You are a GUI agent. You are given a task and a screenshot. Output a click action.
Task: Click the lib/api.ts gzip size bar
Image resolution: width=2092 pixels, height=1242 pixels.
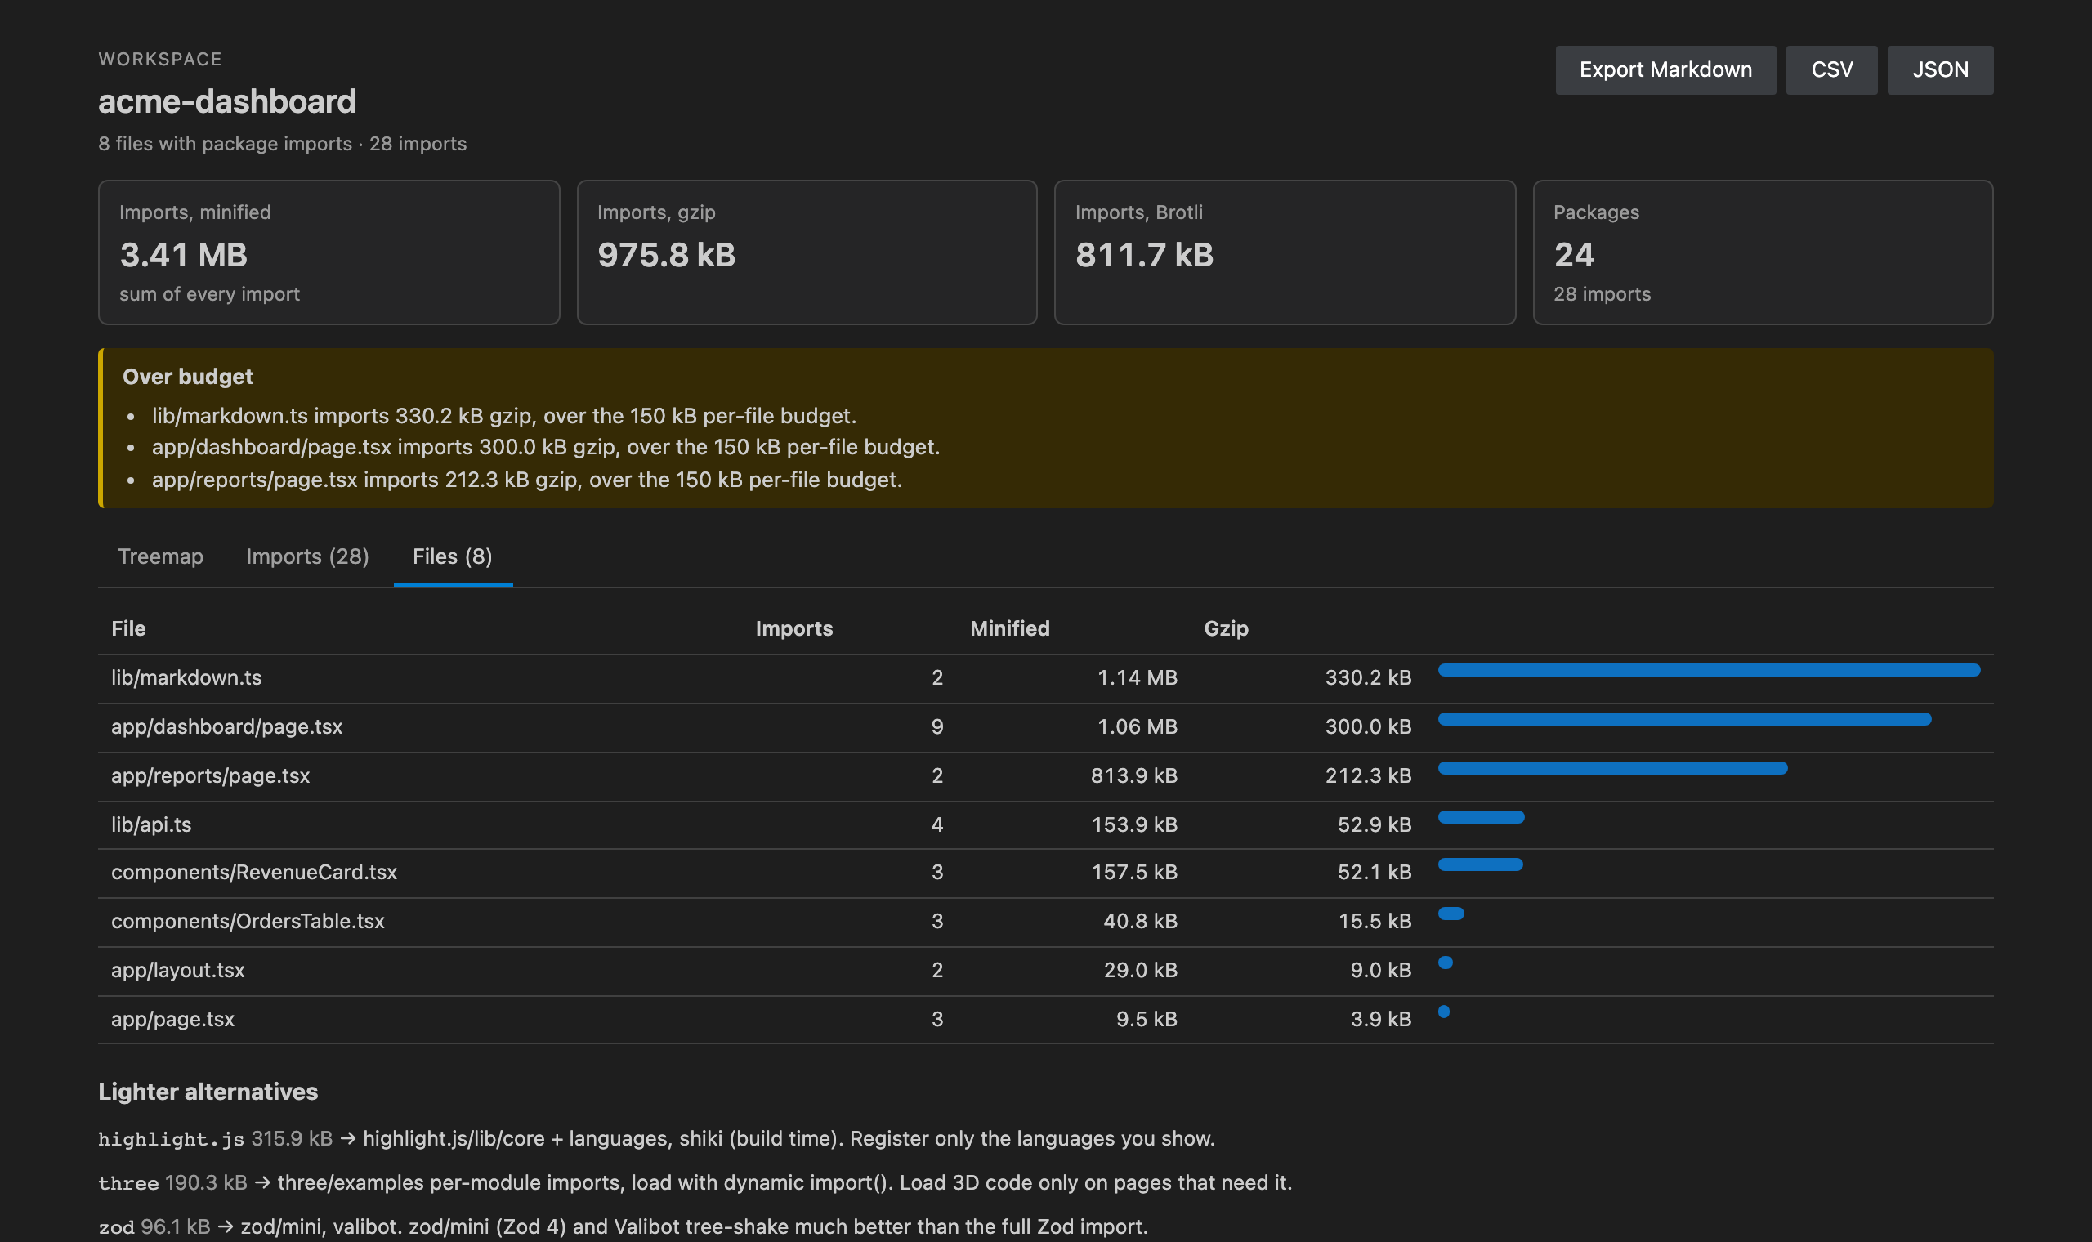[1481, 818]
